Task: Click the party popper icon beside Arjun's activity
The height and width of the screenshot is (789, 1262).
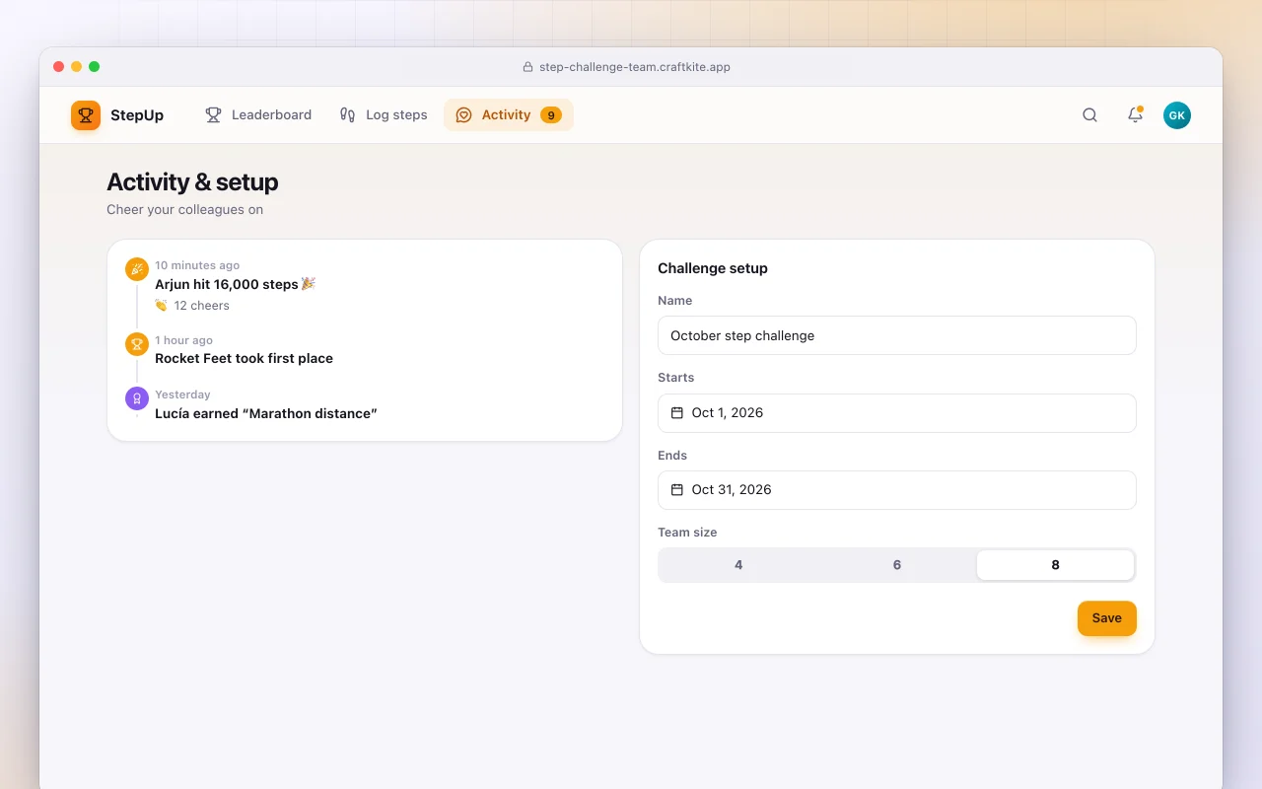Action: click(x=137, y=269)
